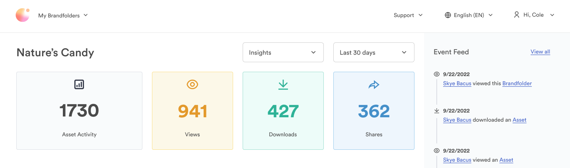Select the 427 Downloads card
This screenshot has height=168, width=570.
(x=283, y=111)
